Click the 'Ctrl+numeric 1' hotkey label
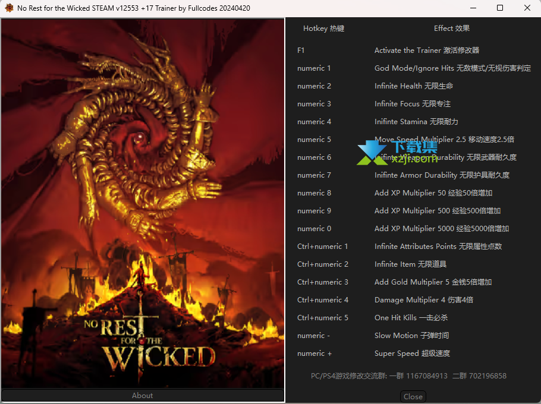This screenshot has height=404, width=541. [x=323, y=247]
